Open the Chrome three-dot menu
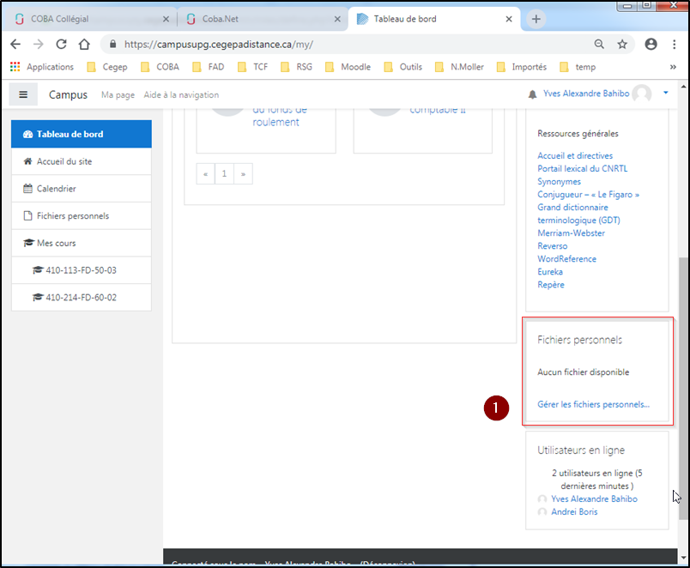 point(675,45)
